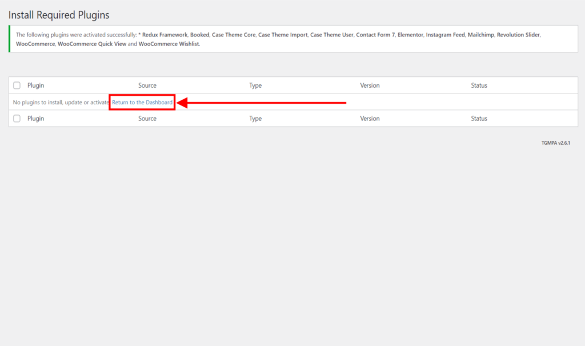Click the Version column header in the top row
585x346 pixels.
click(x=370, y=86)
